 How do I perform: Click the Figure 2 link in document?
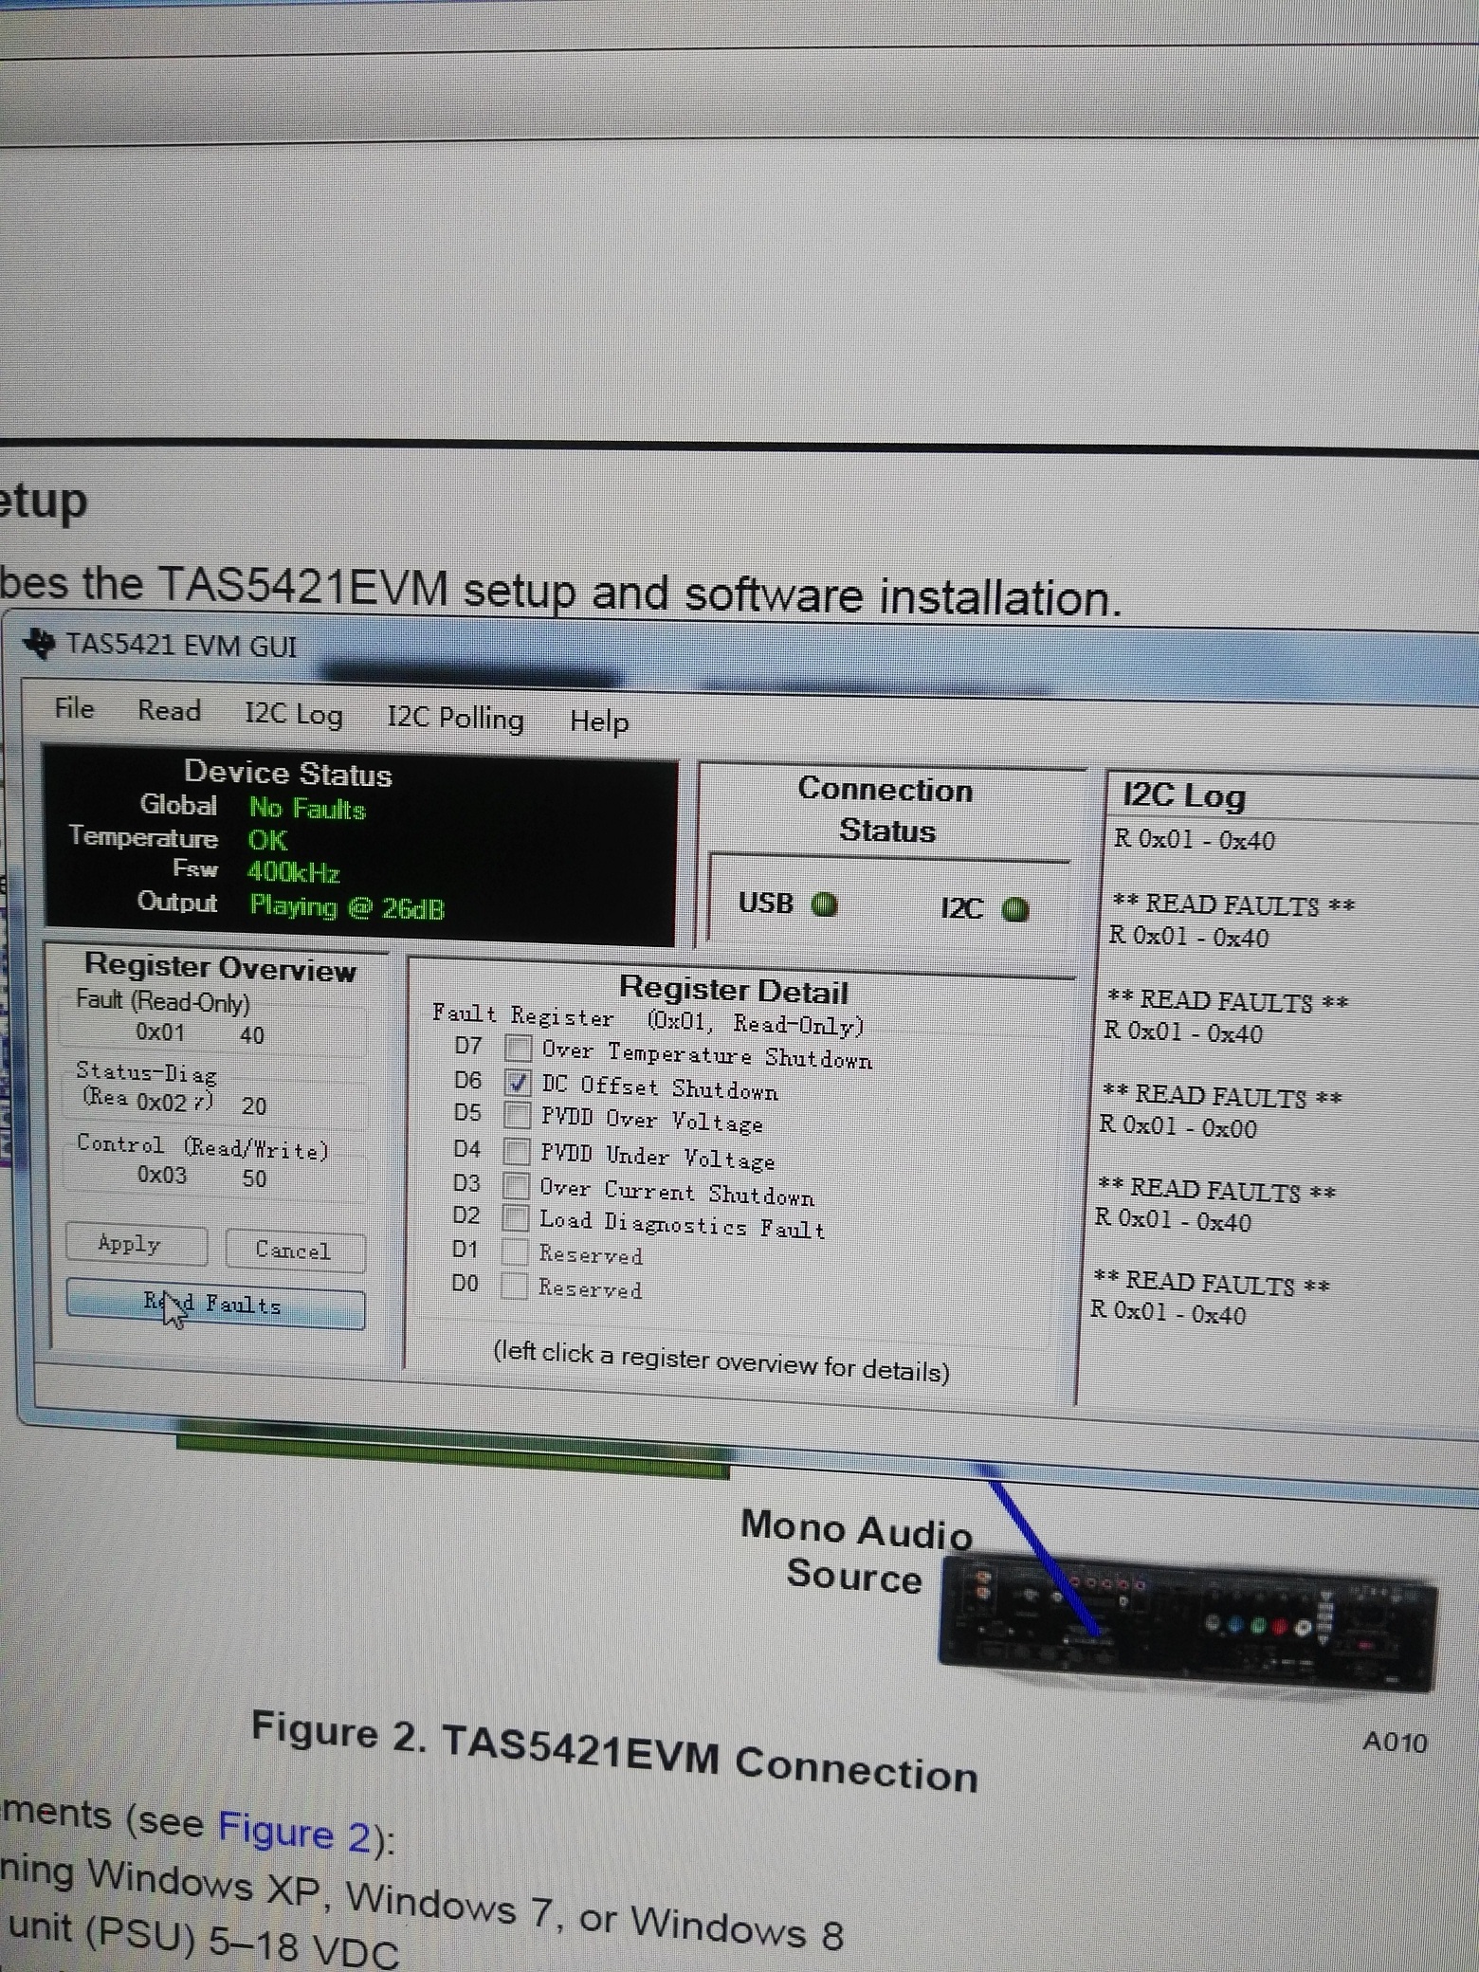click(x=294, y=1831)
